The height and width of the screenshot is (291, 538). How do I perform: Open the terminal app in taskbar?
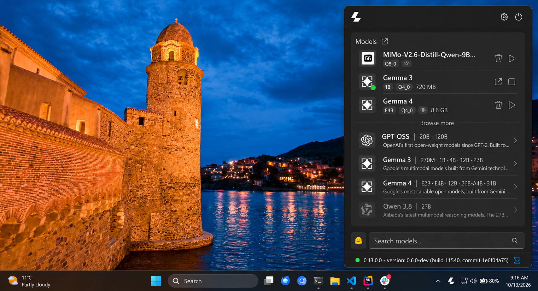tap(318, 281)
